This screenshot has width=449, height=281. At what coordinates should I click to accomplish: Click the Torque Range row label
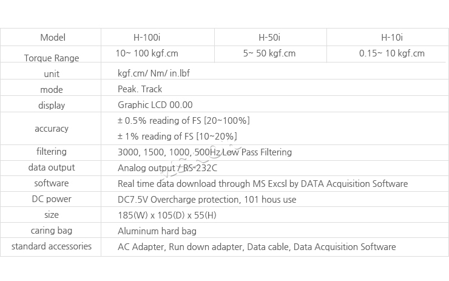(x=52, y=58)
